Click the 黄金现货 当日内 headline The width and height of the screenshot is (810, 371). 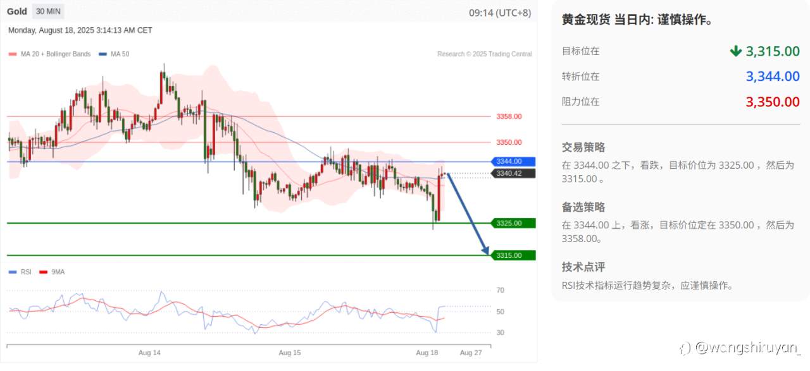point(638,20)
